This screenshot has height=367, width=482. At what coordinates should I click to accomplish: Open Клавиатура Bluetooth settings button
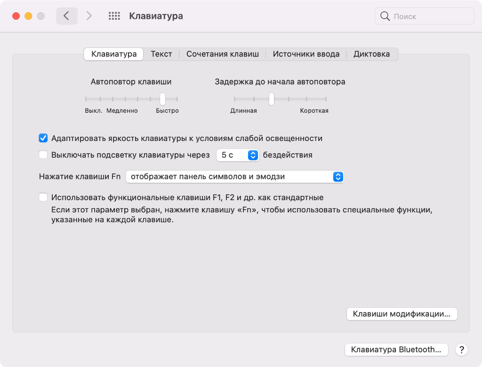(396, 350)
